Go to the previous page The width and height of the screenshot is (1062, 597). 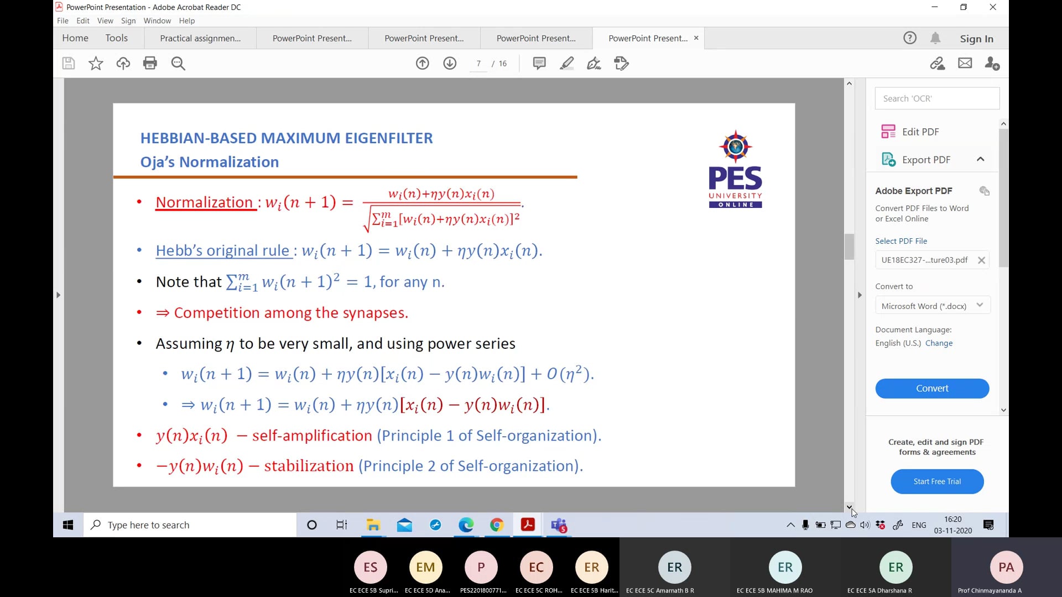(x=422, y=63)
